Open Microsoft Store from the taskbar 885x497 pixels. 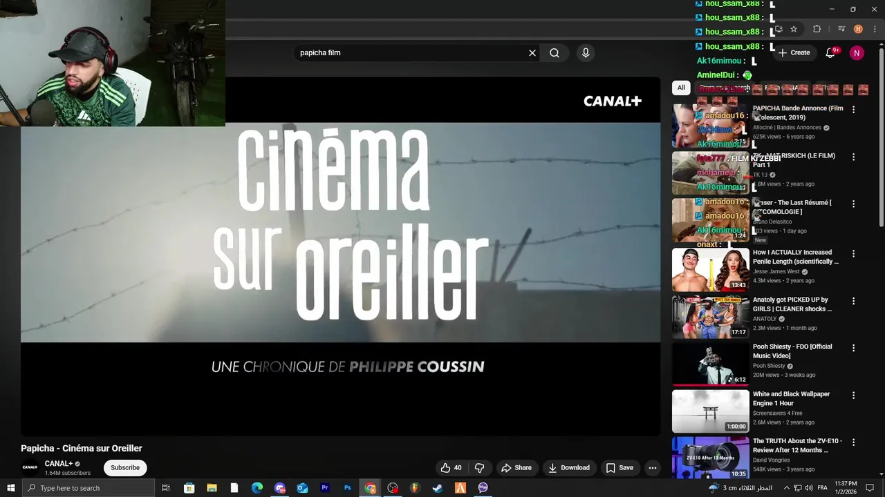[189, 488]
